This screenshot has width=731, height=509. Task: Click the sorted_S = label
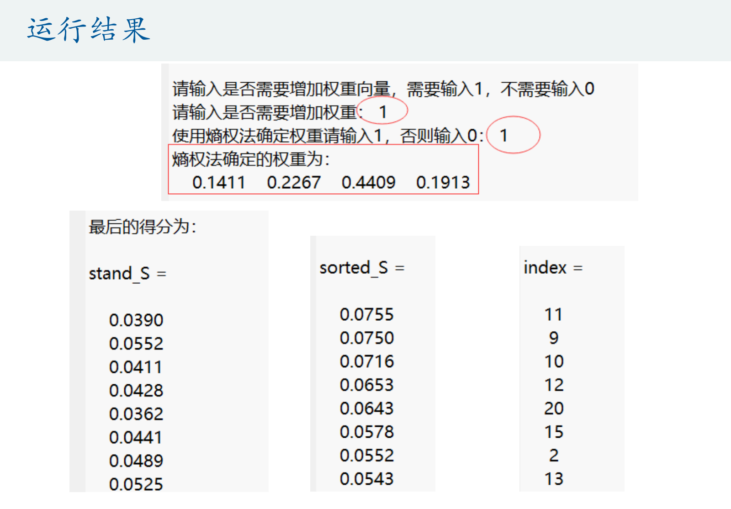click(x=362, y=268)
